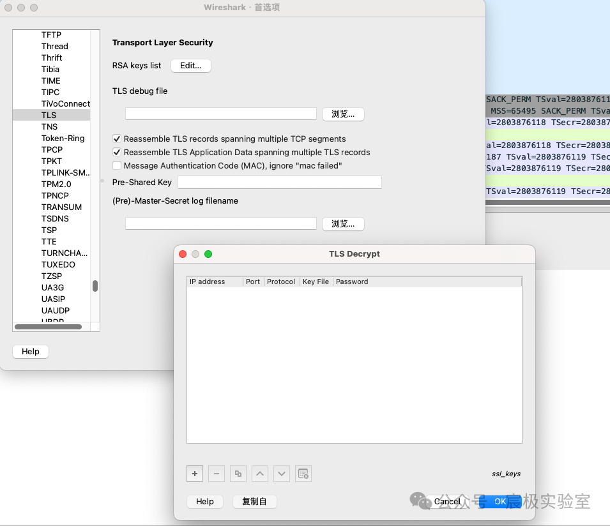Select TLS in protocol list
610x526 pixels.
[x=51, y=115]
